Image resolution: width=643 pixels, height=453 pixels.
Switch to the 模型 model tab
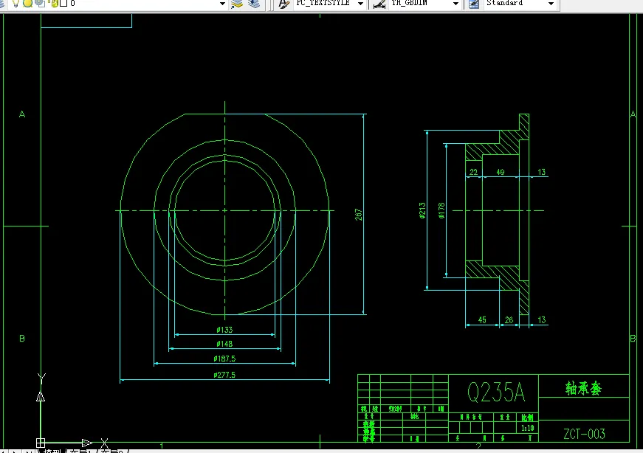52,451
